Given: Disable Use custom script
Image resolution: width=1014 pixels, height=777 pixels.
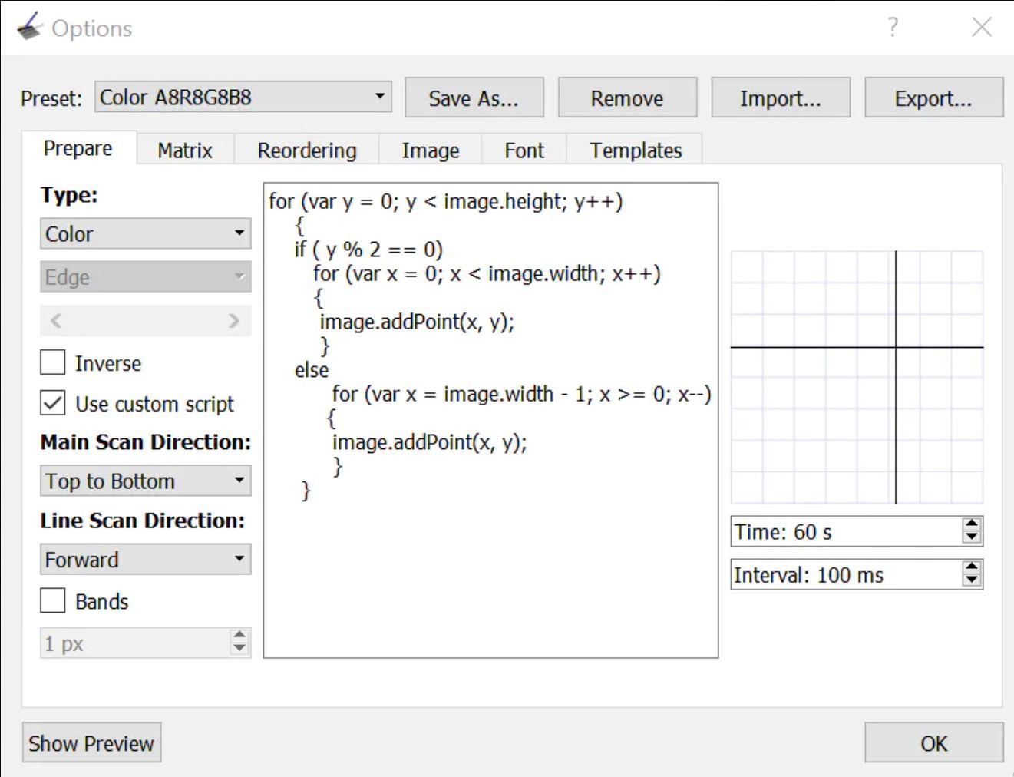Looking at the screenshot, I should click(x=52, y=403).
